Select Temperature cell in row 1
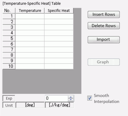This screenshot has width=128, height=116. (30, 16)
